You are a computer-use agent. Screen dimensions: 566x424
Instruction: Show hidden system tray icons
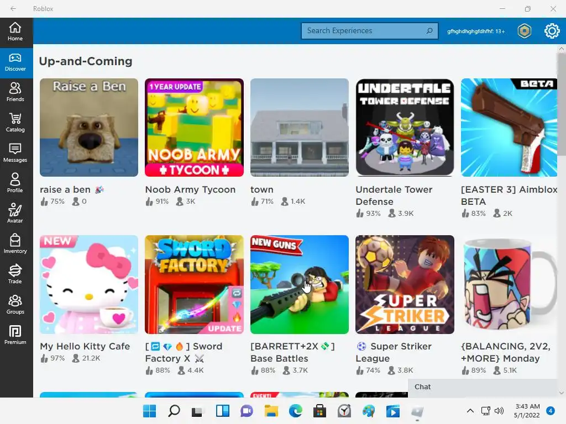(x=470, y=411)
